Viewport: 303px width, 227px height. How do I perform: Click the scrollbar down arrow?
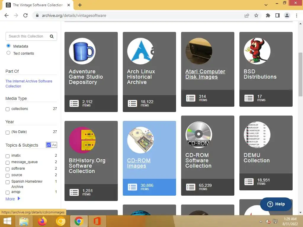(x=300, y=213)
